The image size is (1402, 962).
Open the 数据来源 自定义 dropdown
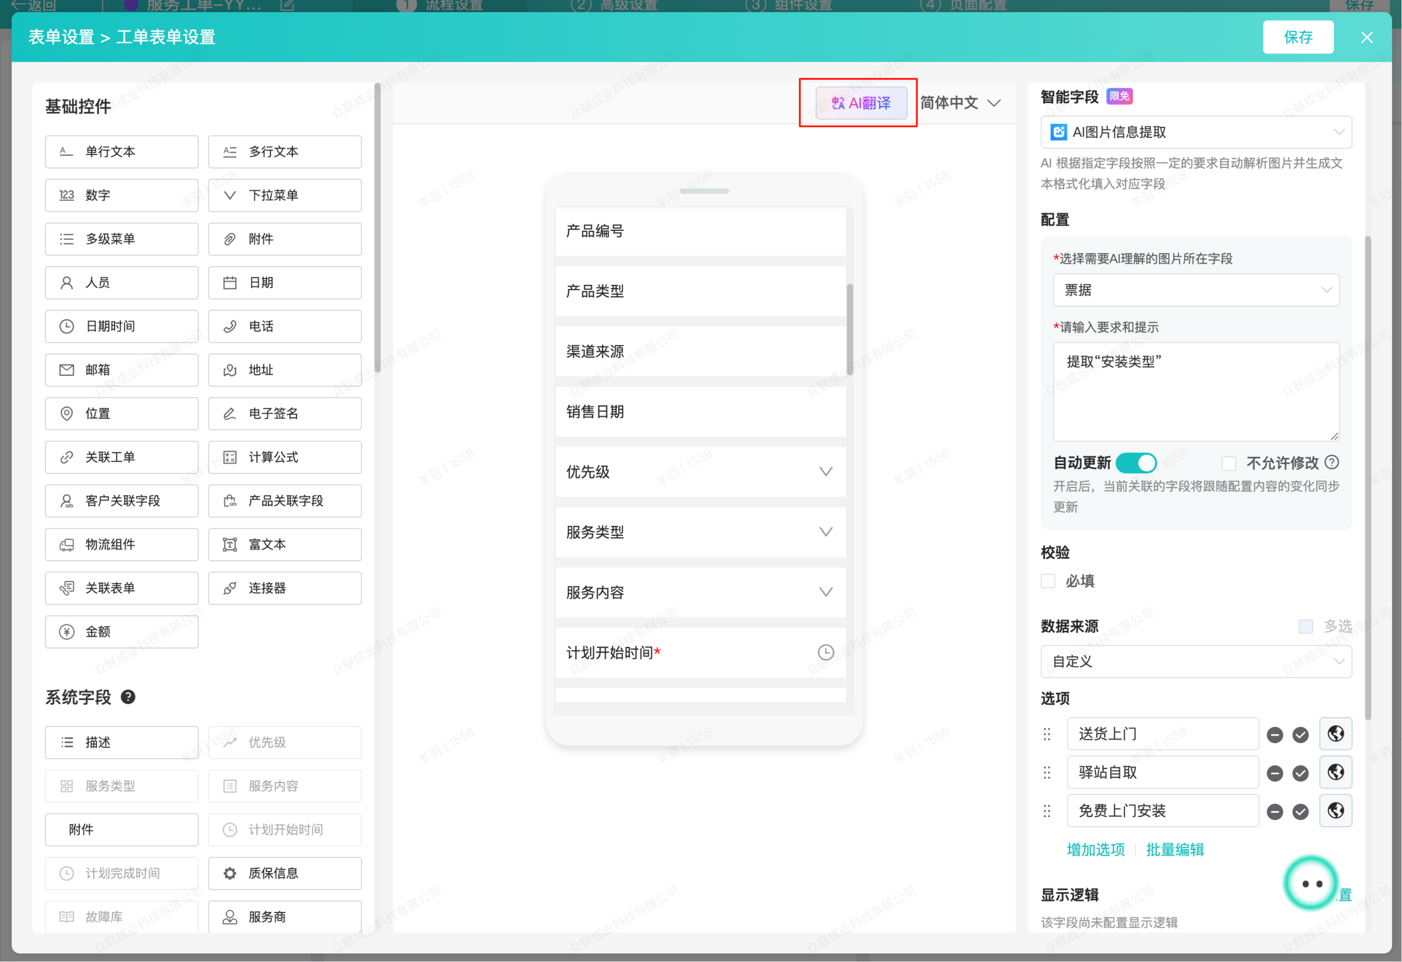(1196, 661)
